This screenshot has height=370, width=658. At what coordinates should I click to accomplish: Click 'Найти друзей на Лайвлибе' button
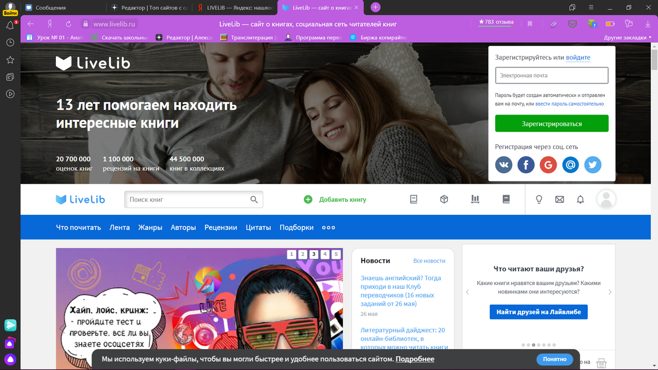[x=538, y=312]
